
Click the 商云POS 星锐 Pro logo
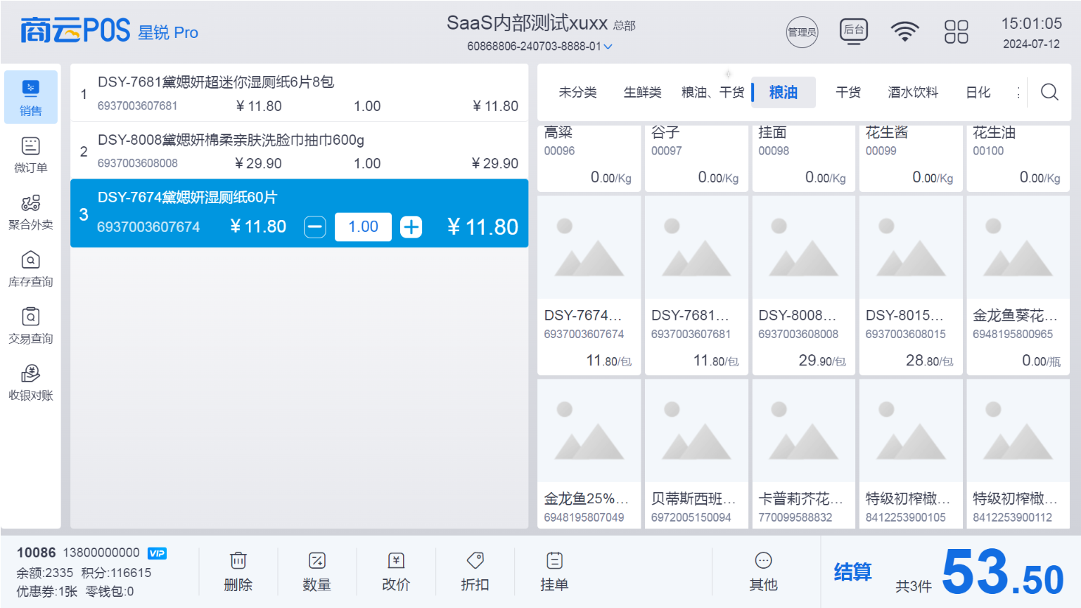pyautogui.click(x=109, y=31)
